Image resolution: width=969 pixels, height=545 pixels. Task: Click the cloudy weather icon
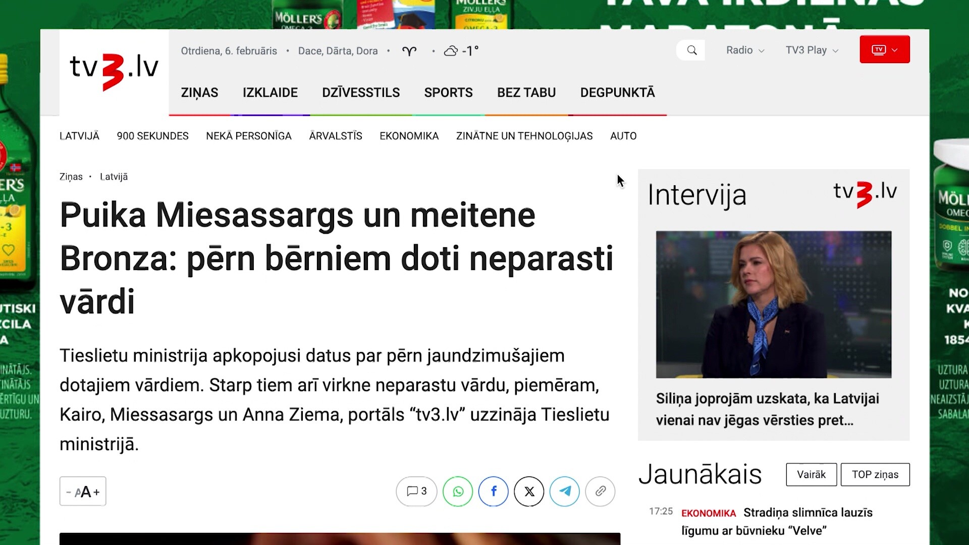pos(451,51)
